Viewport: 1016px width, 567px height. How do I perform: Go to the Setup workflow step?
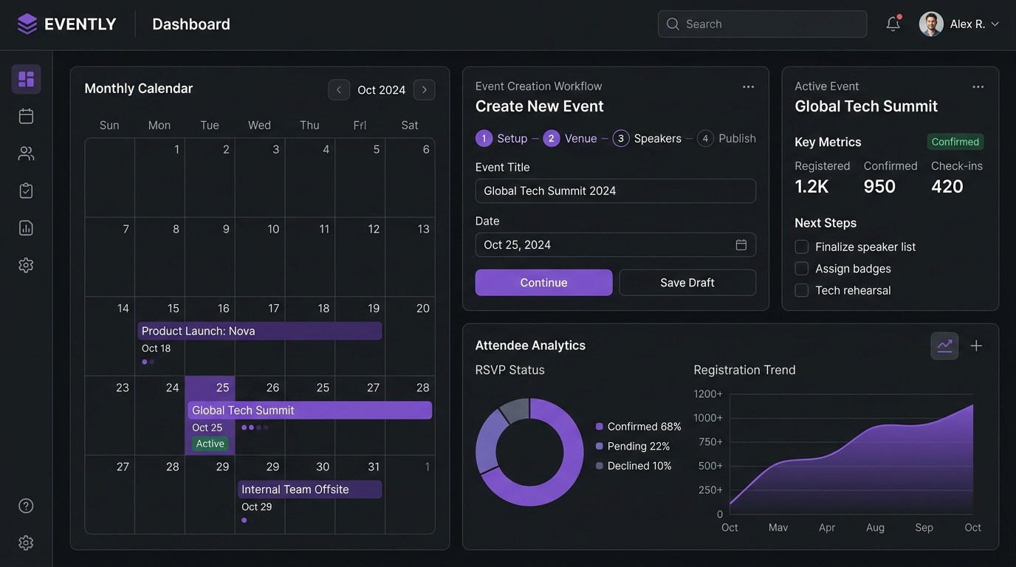(x=502, y=138)
